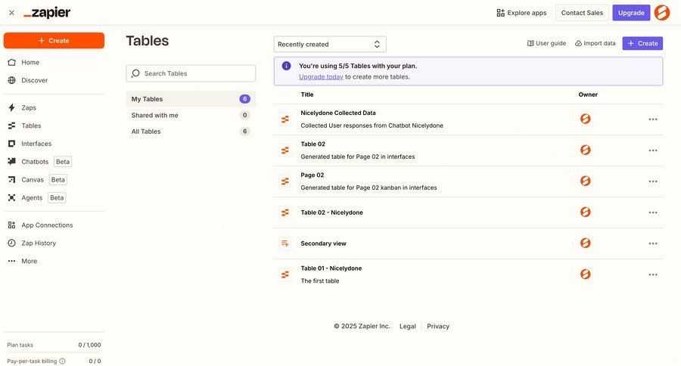Open the Recently created sort dropdown
This screenshot has width=681, height=366.
coord(330,45)
